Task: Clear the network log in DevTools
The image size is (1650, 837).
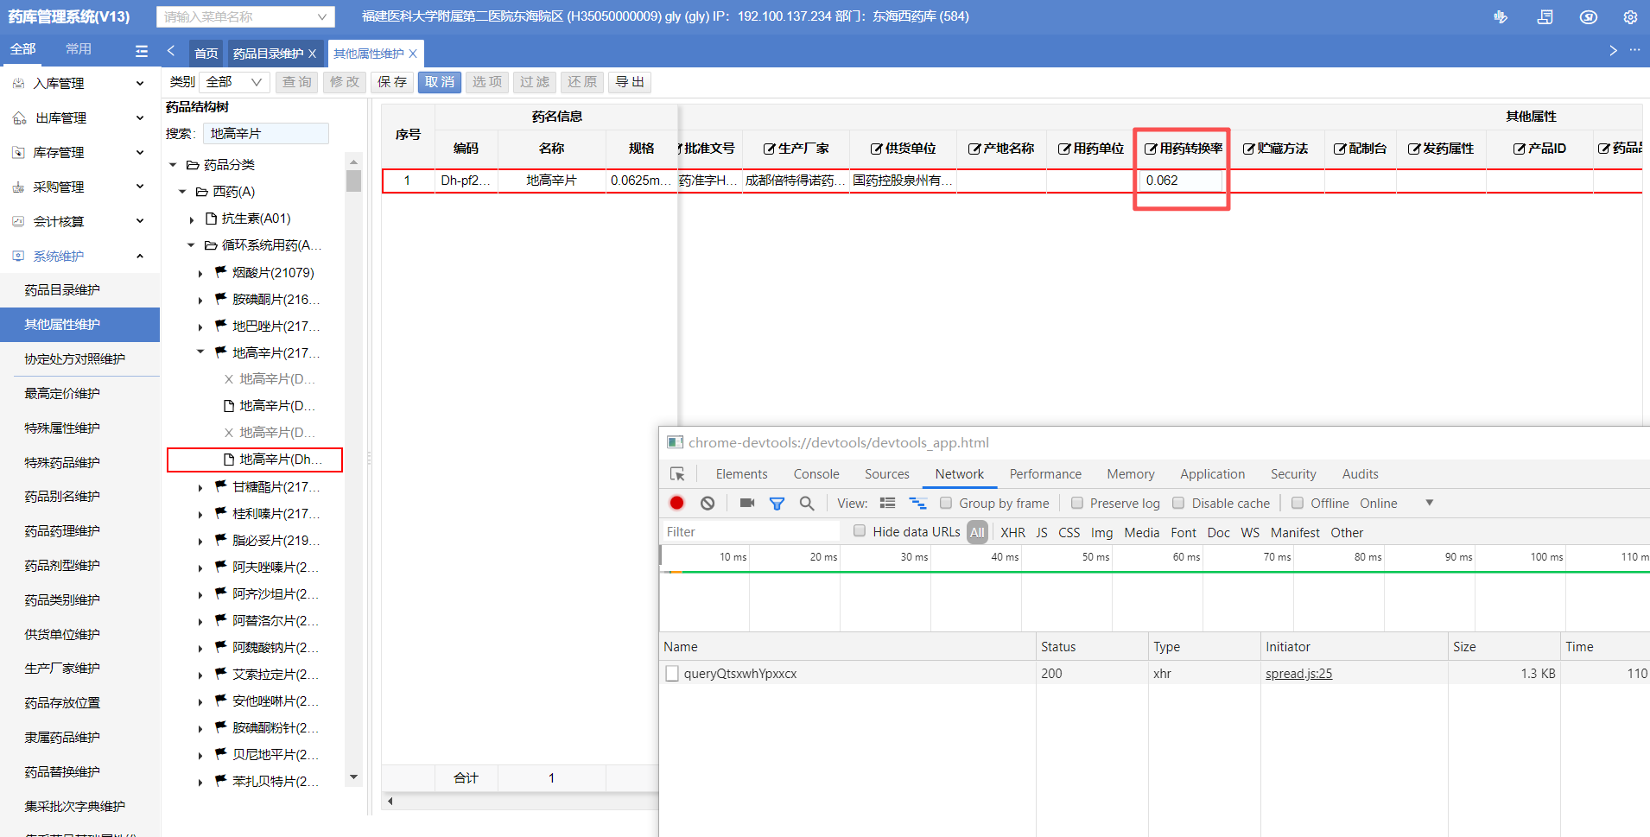Action: click(708, 503)
